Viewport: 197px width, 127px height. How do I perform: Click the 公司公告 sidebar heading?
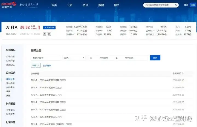11,73
